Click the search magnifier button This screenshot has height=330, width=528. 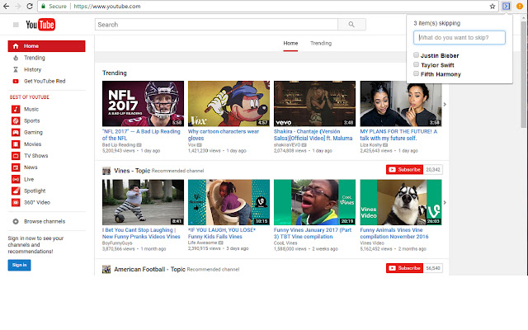pyautogui.click(x=351, y=25)
